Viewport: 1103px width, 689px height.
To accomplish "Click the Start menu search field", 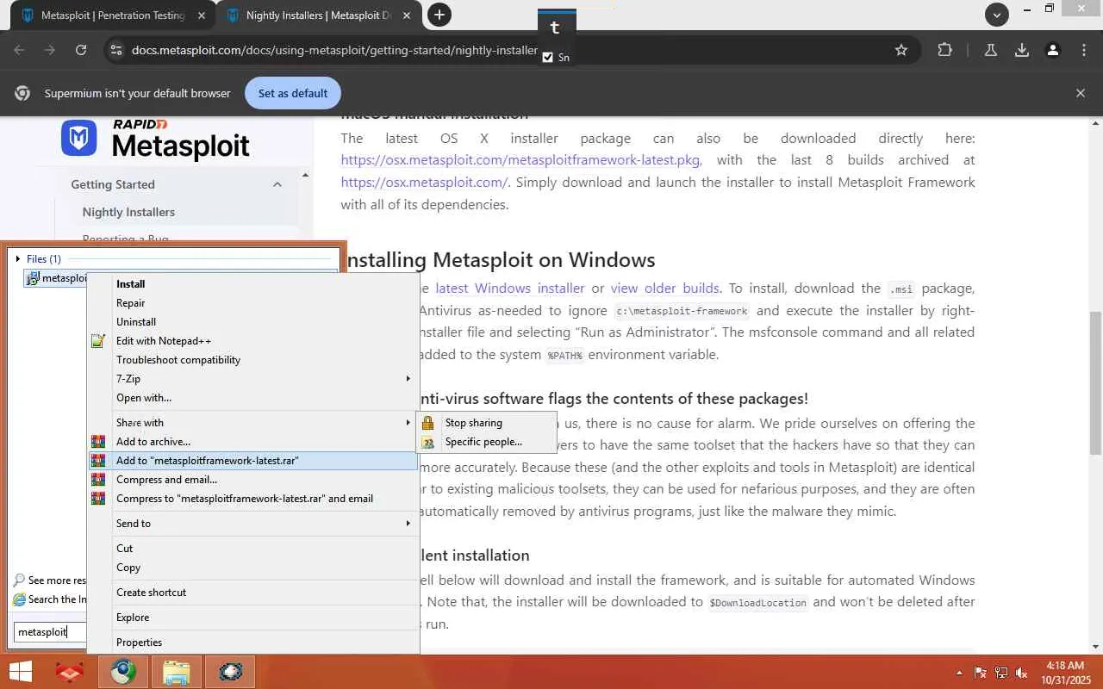I will (51, 632).
